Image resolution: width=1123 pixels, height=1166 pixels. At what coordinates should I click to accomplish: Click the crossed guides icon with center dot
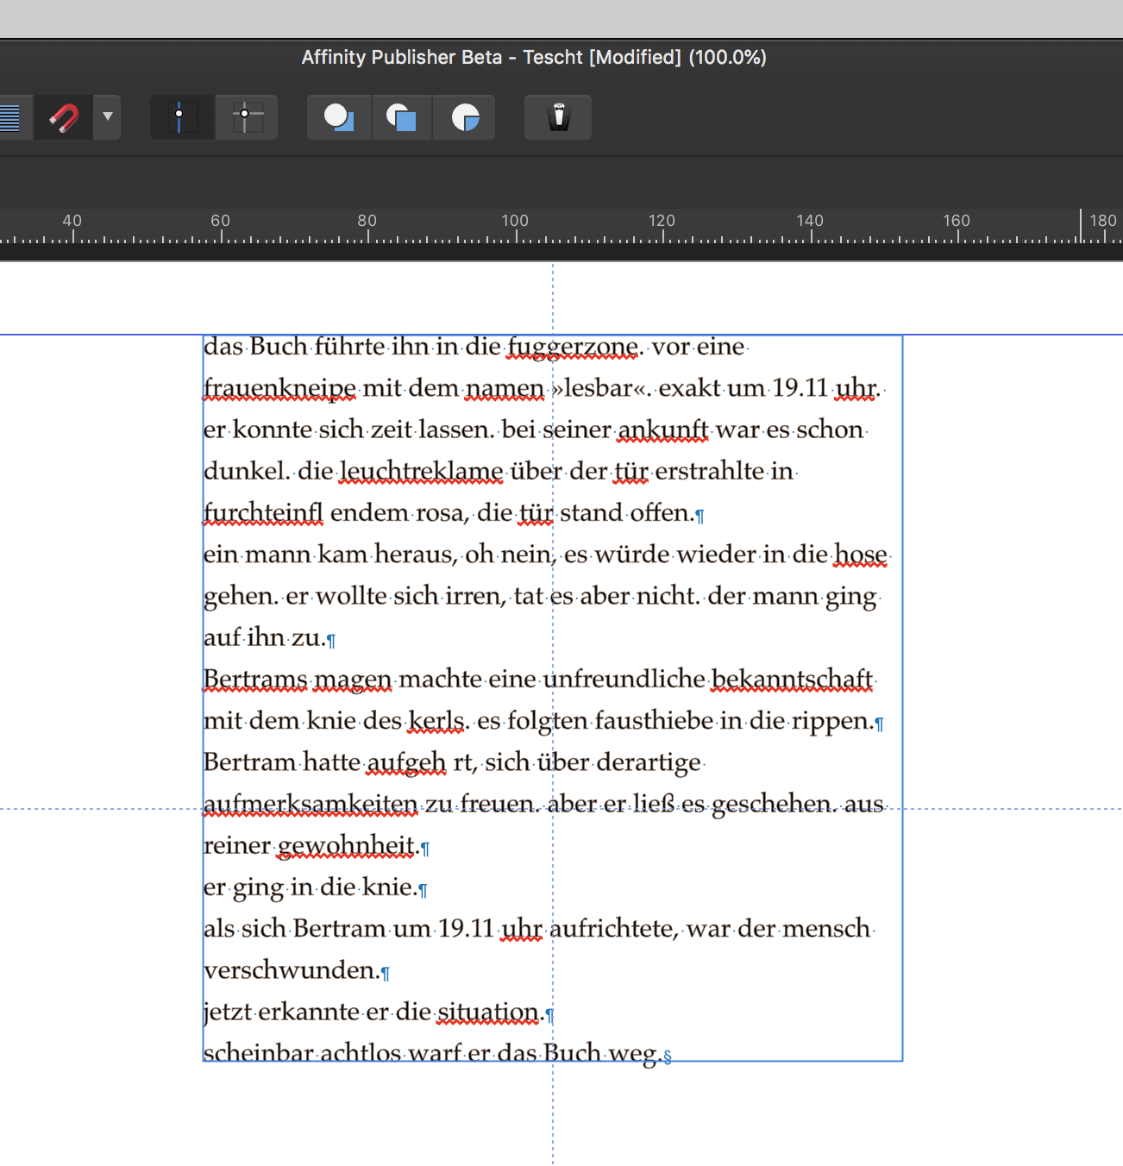pyautogui.click(x=246, y=117)
